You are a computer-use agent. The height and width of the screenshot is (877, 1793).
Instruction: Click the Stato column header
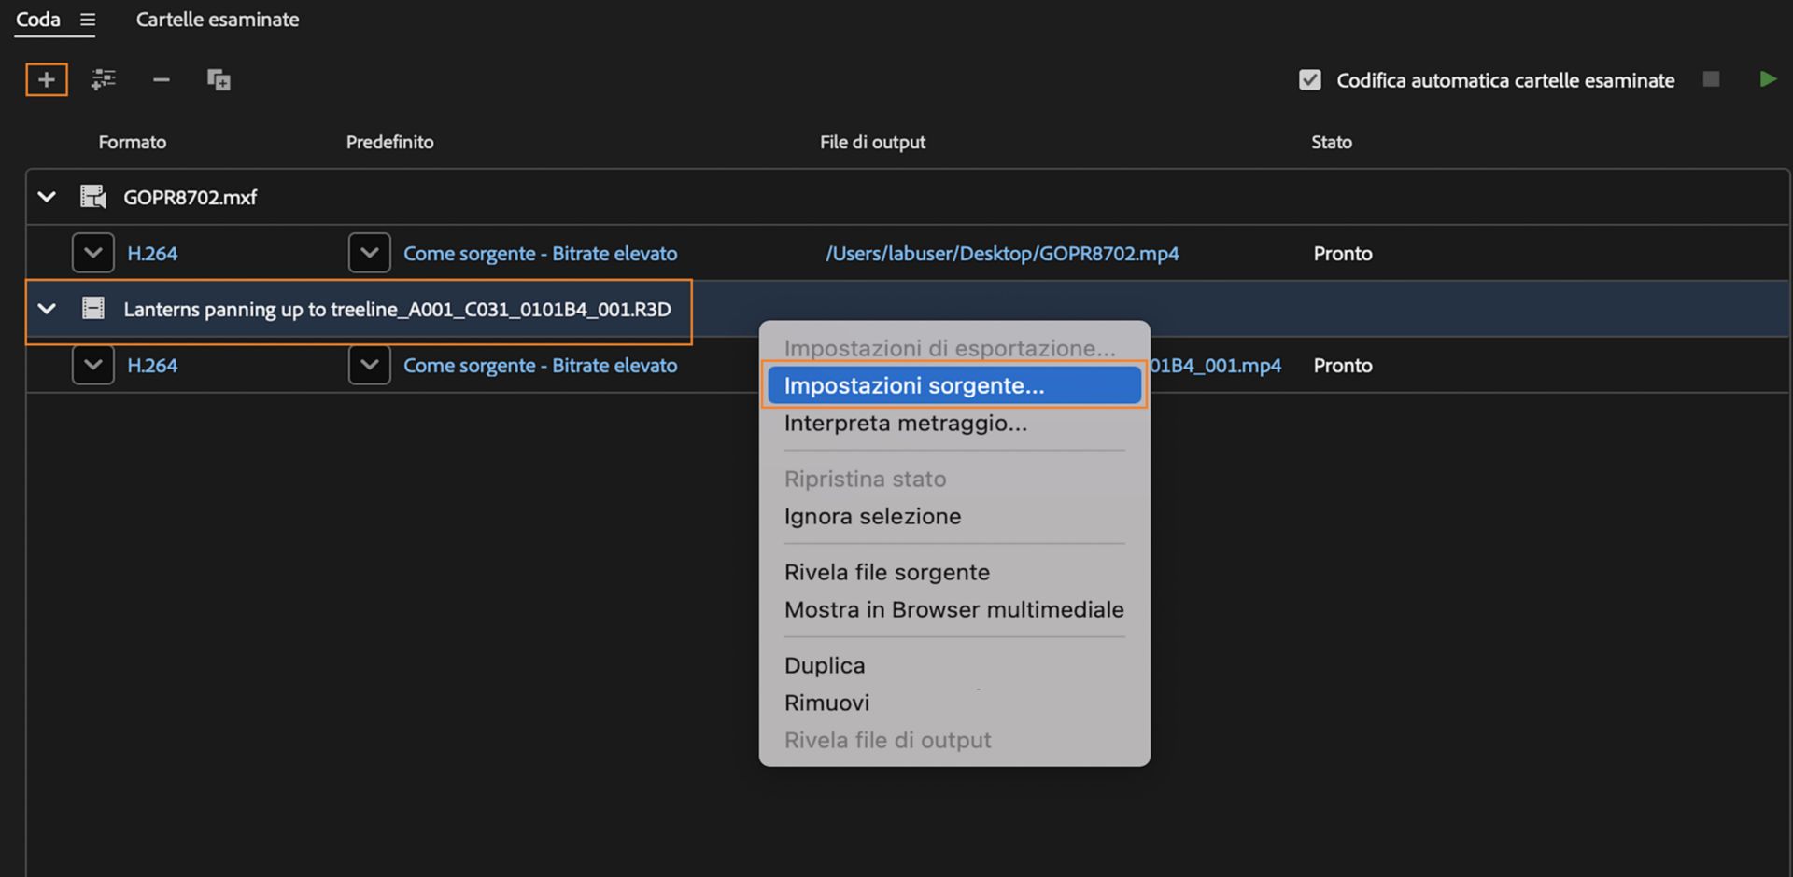[1332, 142]
